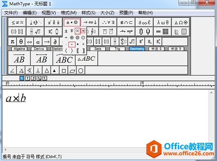Image resolution: width=217 pixels, height=161 pixels.
Task: Insert the summation template in small bar
Action: tap(123, 42)
